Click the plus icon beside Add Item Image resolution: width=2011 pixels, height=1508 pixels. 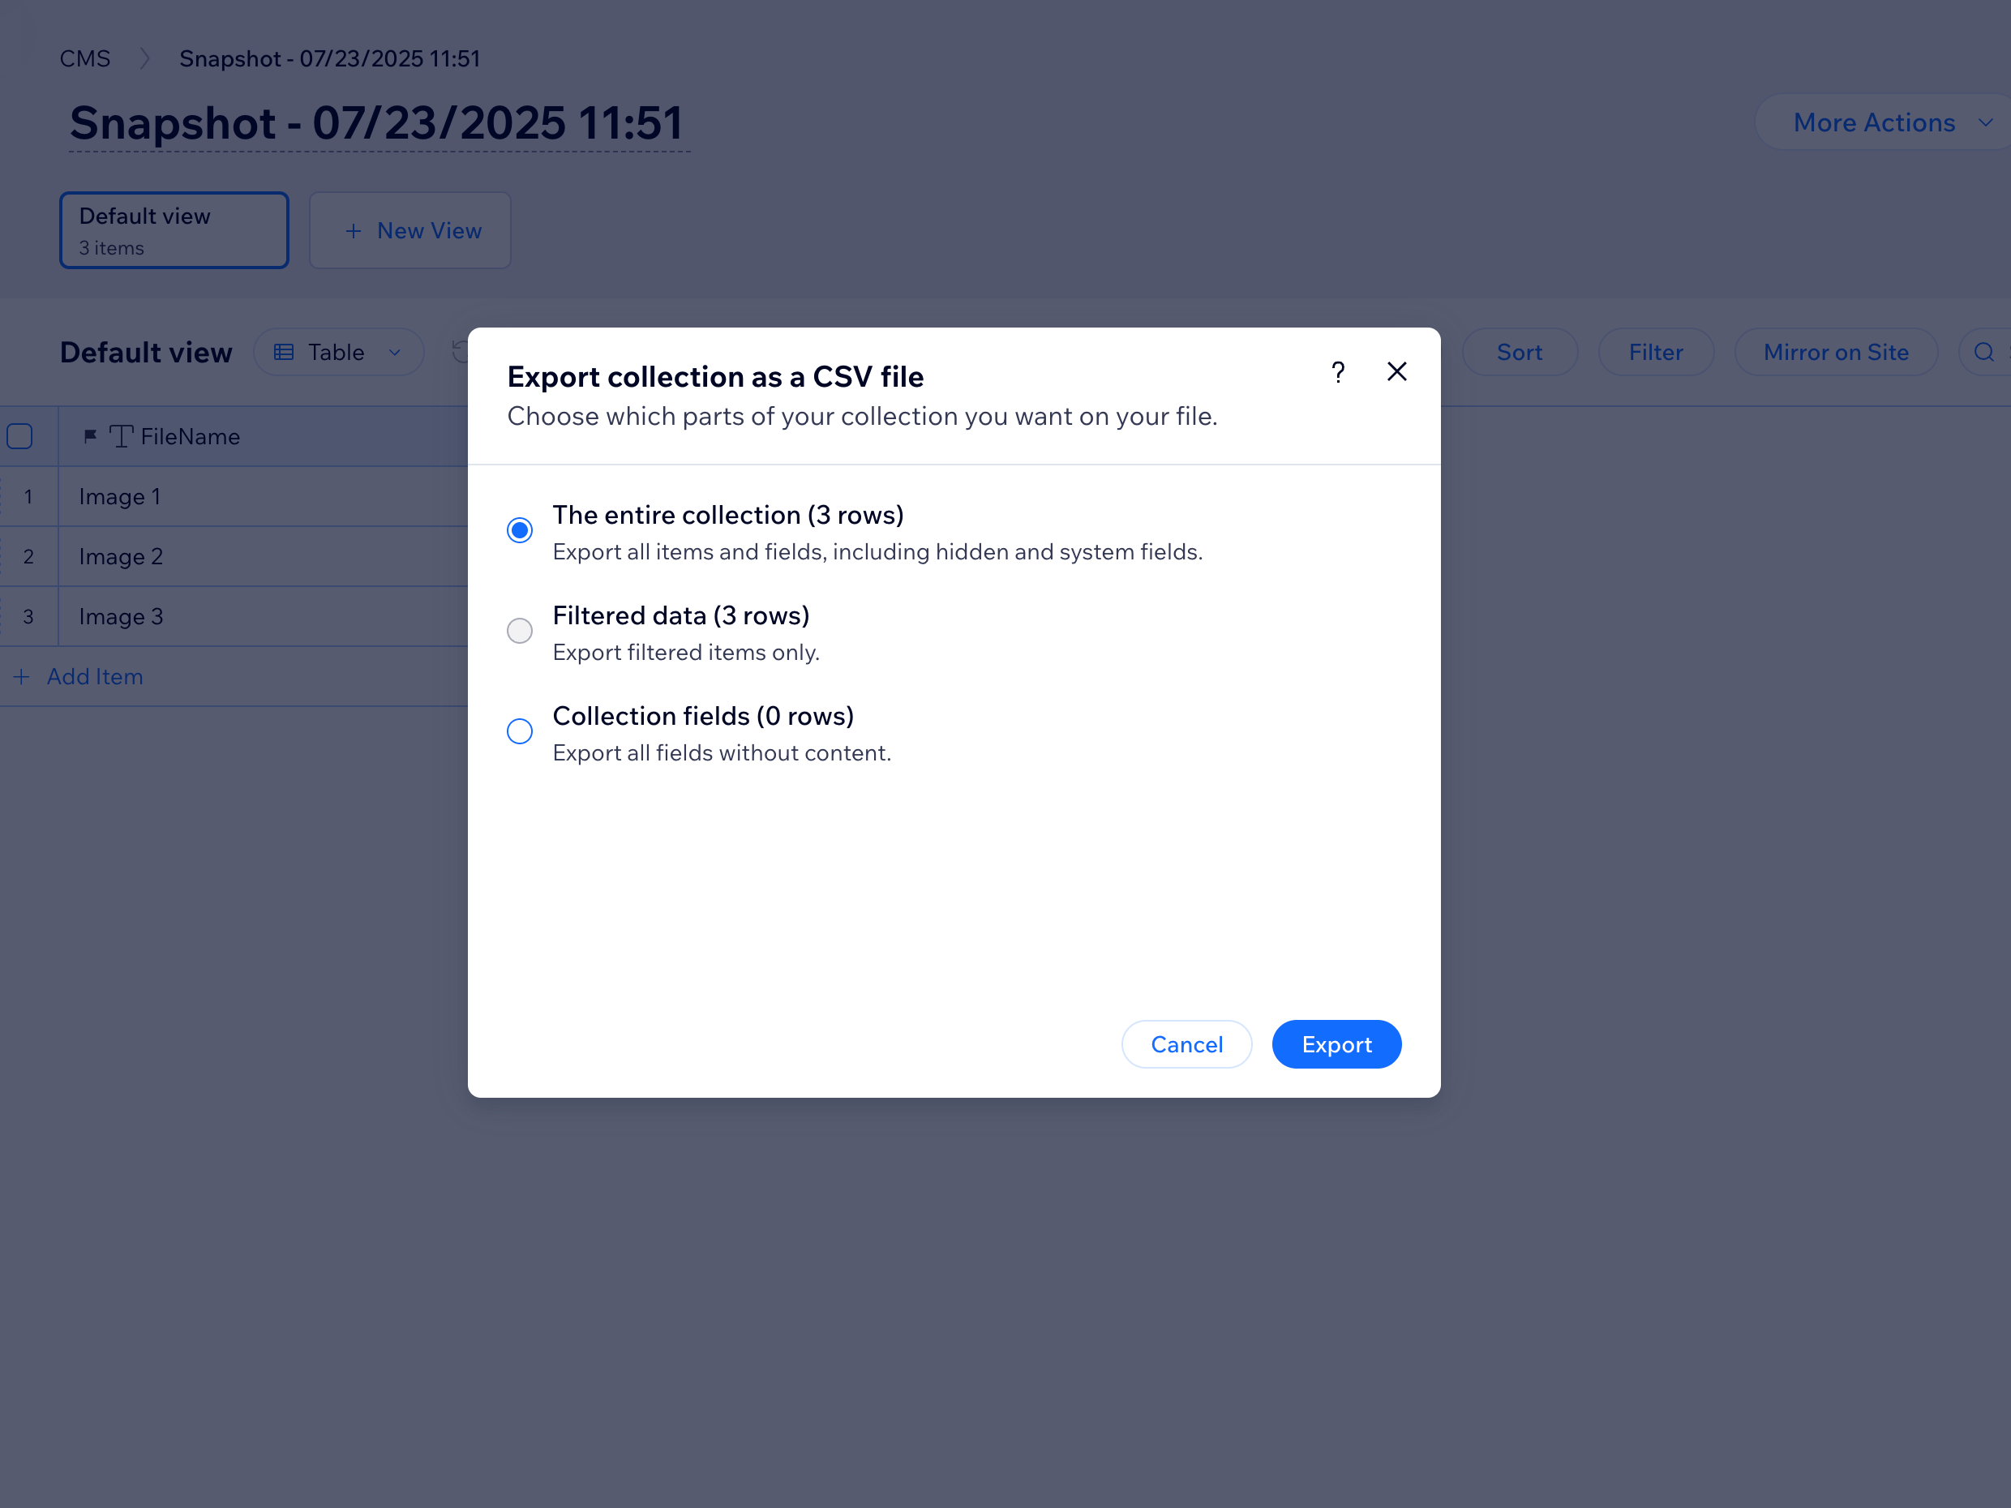(x=22, y=677)
